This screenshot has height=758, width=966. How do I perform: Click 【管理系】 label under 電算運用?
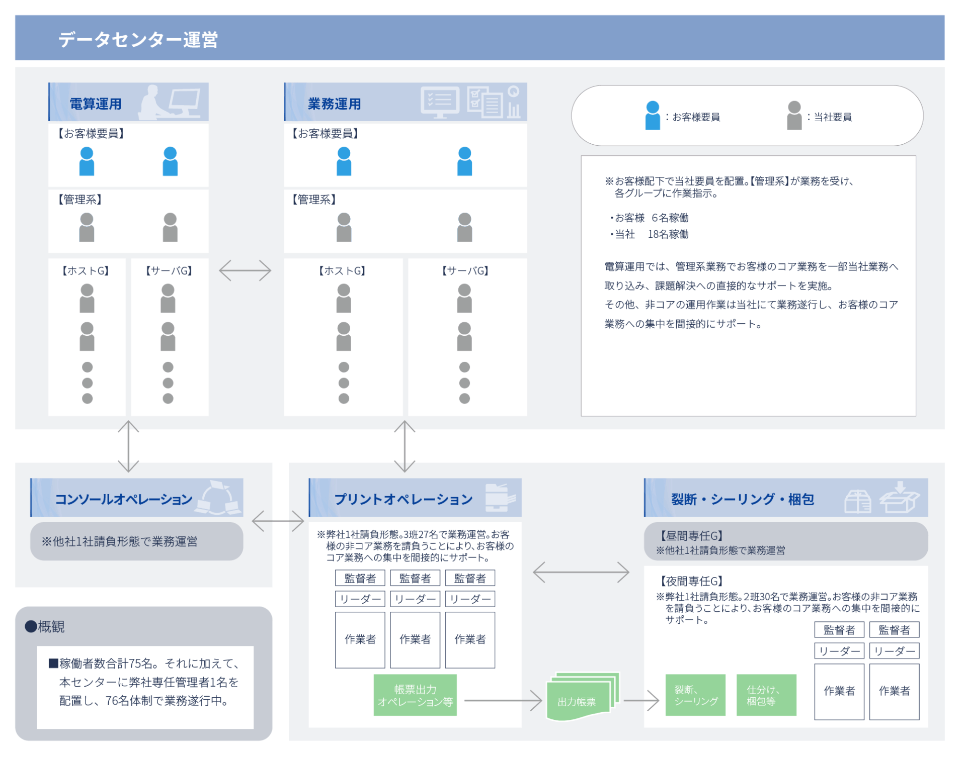pos(80,200)
